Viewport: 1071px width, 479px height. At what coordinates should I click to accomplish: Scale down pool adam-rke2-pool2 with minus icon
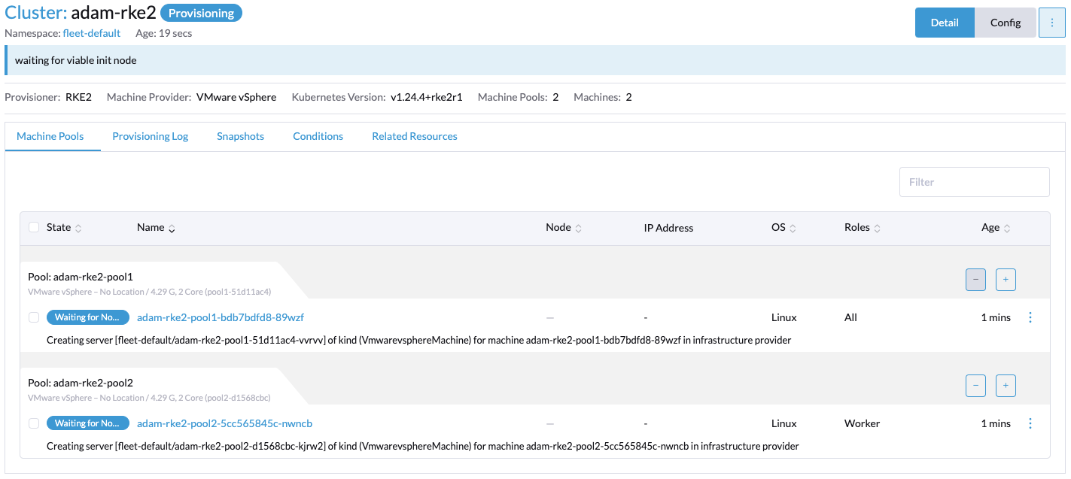(x=975, y=385)
